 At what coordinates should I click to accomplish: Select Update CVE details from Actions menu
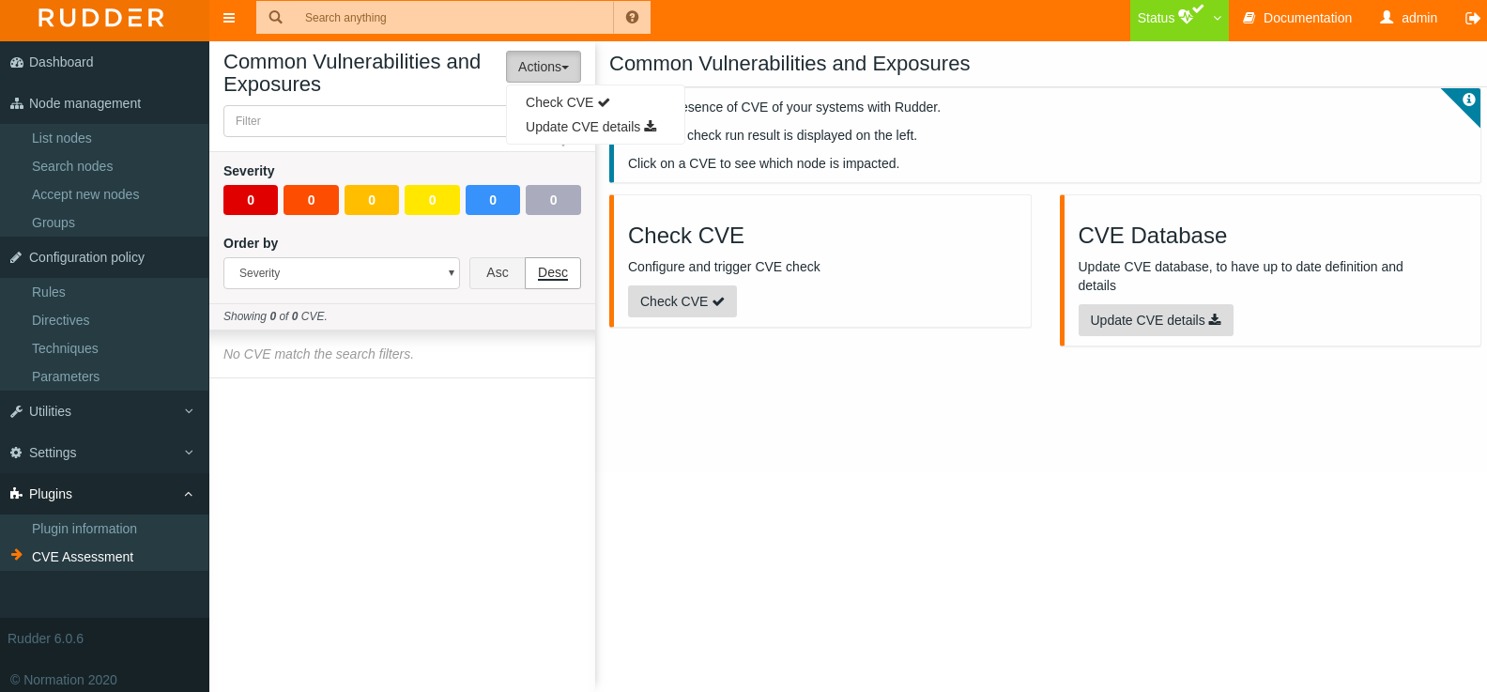[x=590, y=127]
